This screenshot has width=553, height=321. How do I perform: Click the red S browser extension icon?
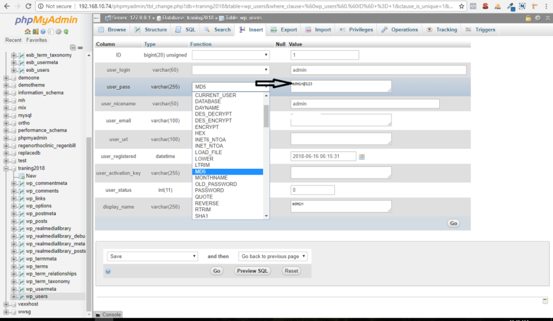tap(485, 6)
